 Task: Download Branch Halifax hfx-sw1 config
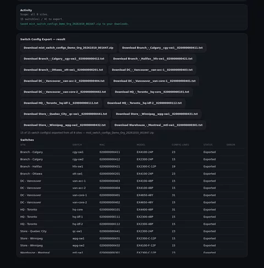click(x=153, y=59)
